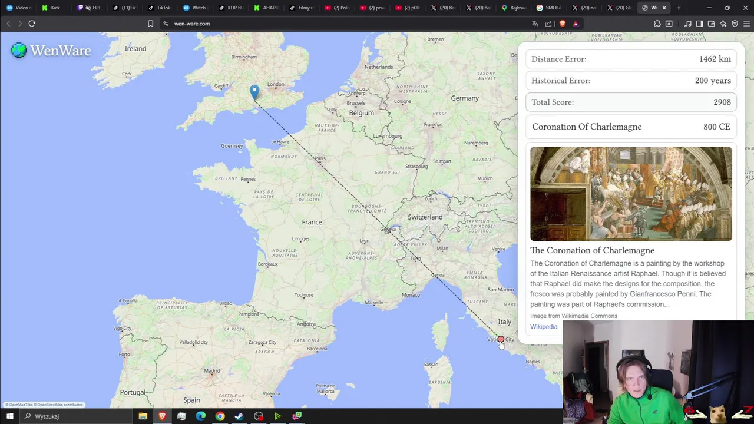Click The Coronation of Charlemagne article heading
This screenshot has height=424, width=754.
592,250
